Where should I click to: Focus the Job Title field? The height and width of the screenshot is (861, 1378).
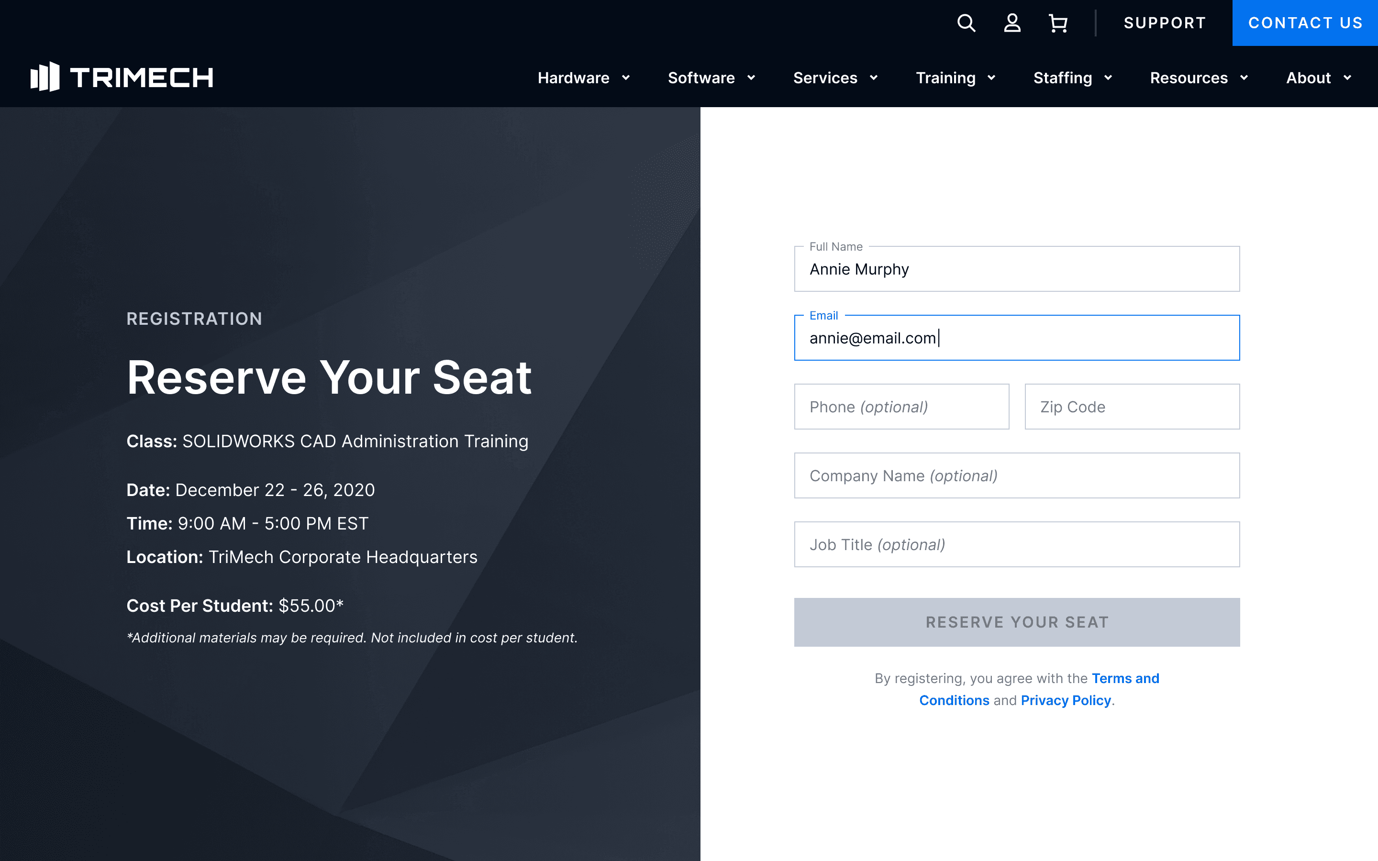(1016, 544)
